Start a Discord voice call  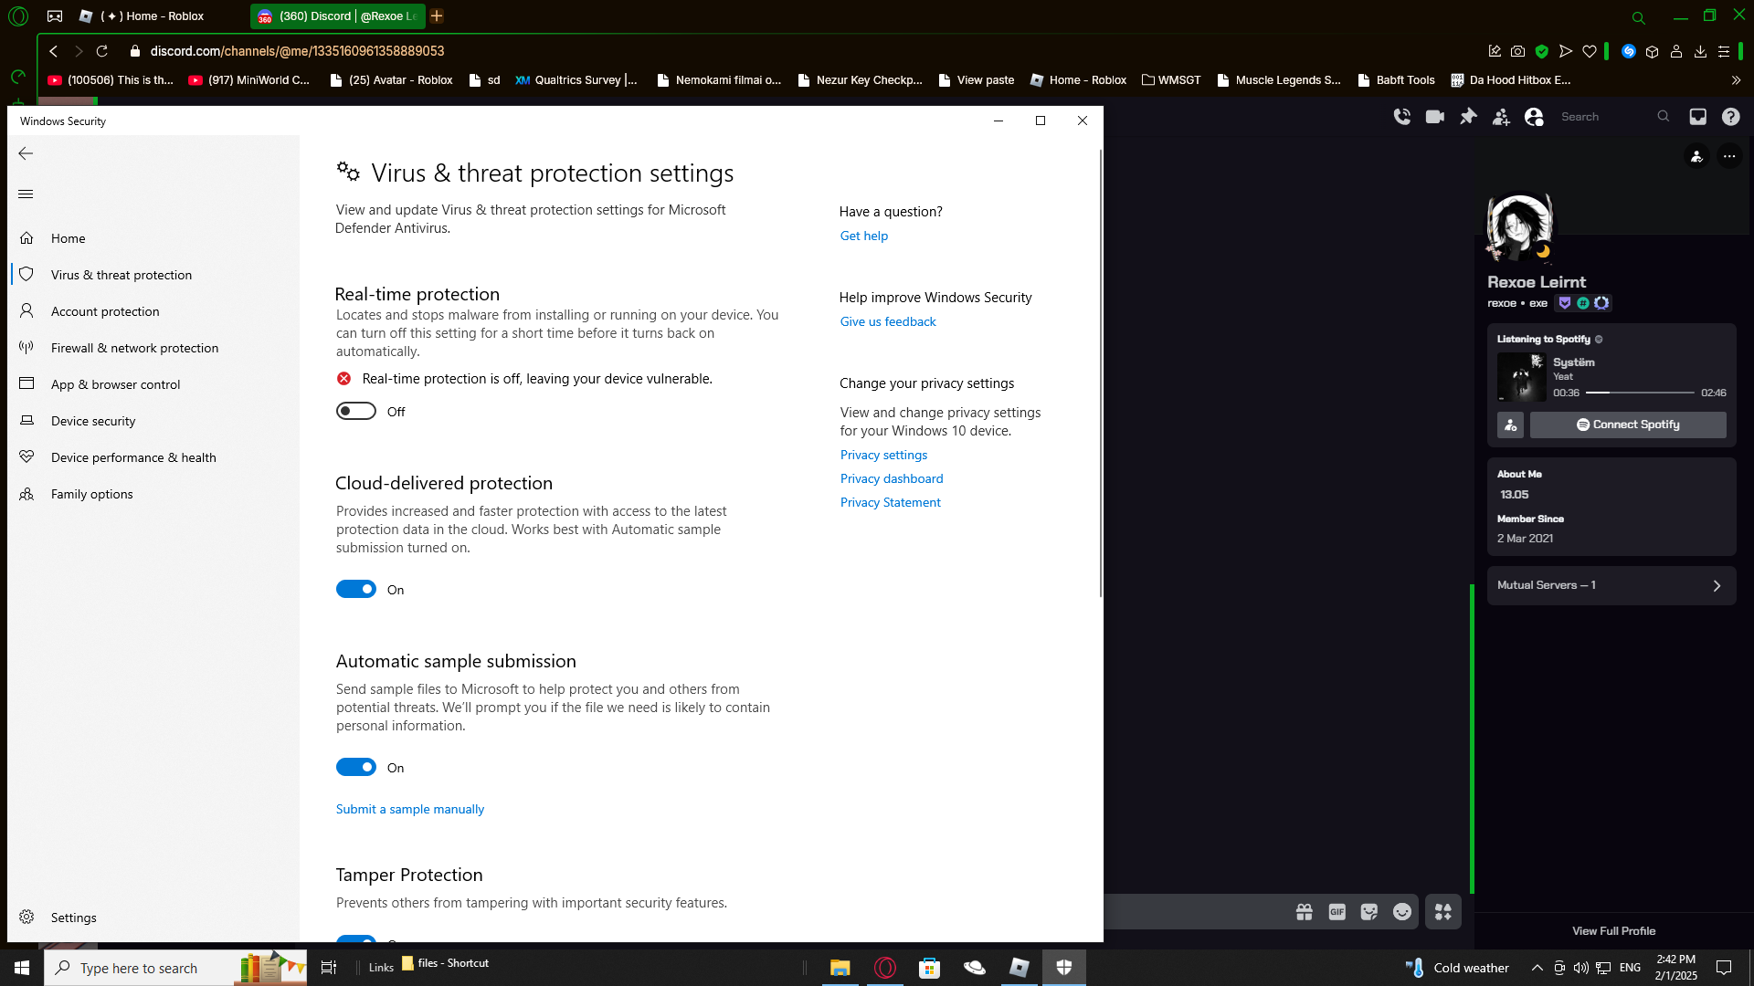tap(1401, 117)
